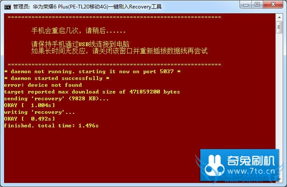Image resolution: width=287 pixels, height=187 pixels.
Task: Click the 'target reported max download size' line
Action: [x=92, y=92]
